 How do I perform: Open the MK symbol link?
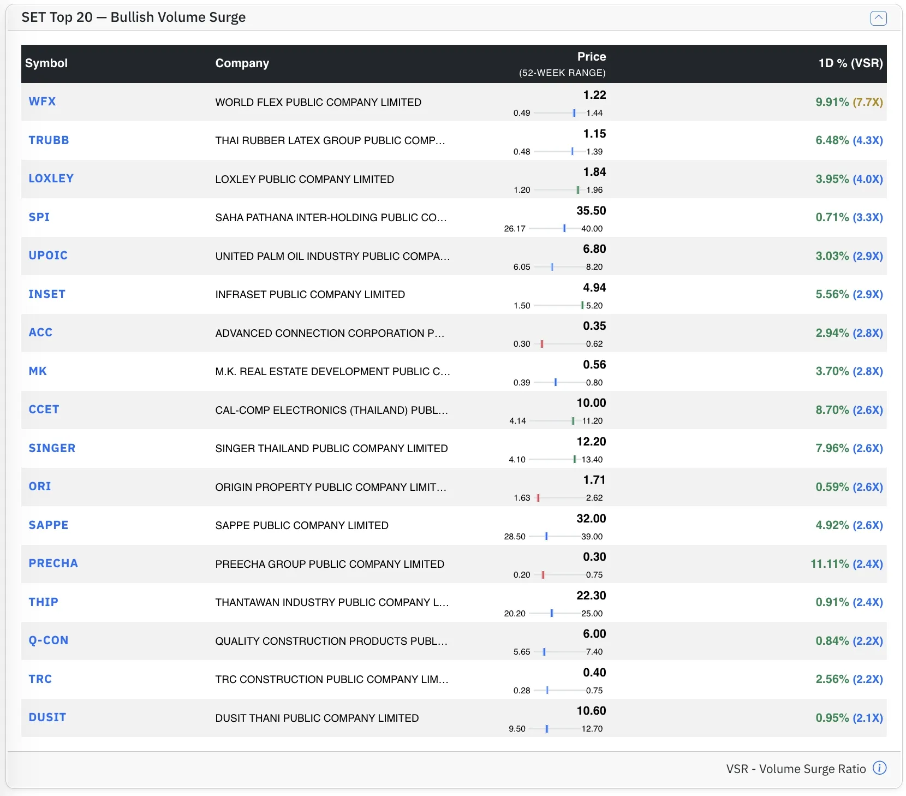[x=38, y=371]
